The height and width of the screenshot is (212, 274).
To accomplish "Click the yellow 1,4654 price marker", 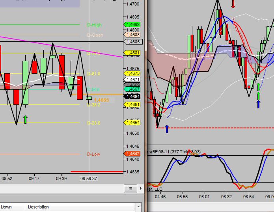I will click(132, 123).
